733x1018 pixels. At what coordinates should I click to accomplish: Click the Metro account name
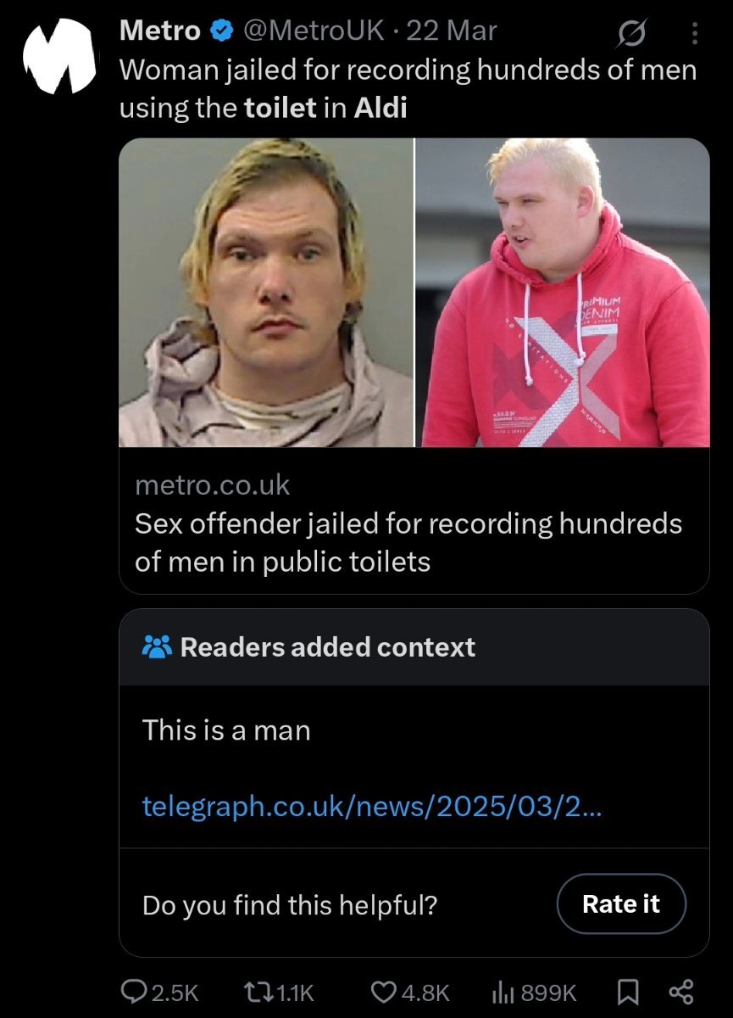coord(160,32)
